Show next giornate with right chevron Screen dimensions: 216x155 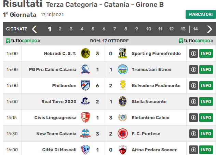coord(209,29)
